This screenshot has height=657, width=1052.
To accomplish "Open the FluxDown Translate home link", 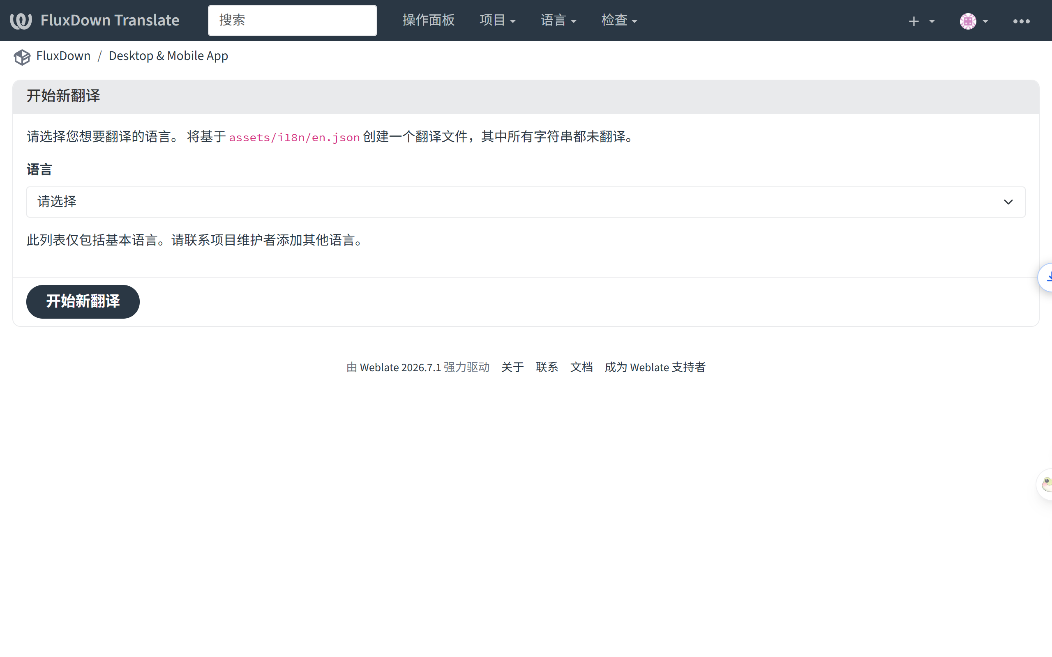I will (110, 21).
